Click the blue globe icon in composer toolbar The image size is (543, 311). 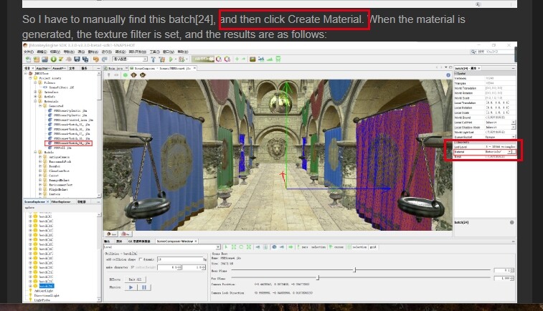coord(274,247)
